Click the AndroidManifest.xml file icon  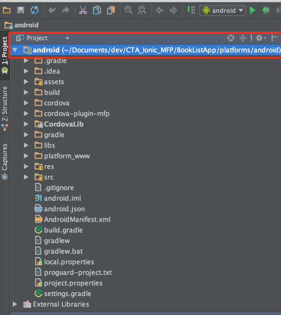[38, 219]
